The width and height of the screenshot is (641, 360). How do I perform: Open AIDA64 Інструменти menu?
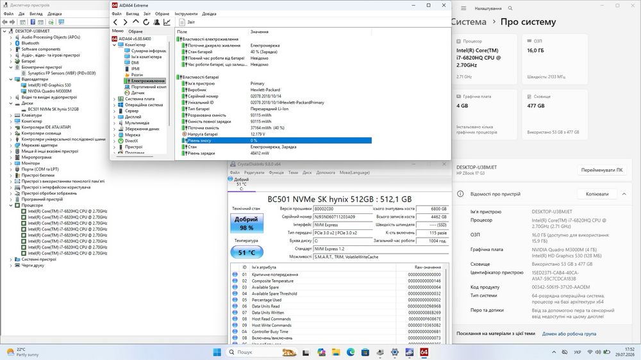click(x=186, y=13)
